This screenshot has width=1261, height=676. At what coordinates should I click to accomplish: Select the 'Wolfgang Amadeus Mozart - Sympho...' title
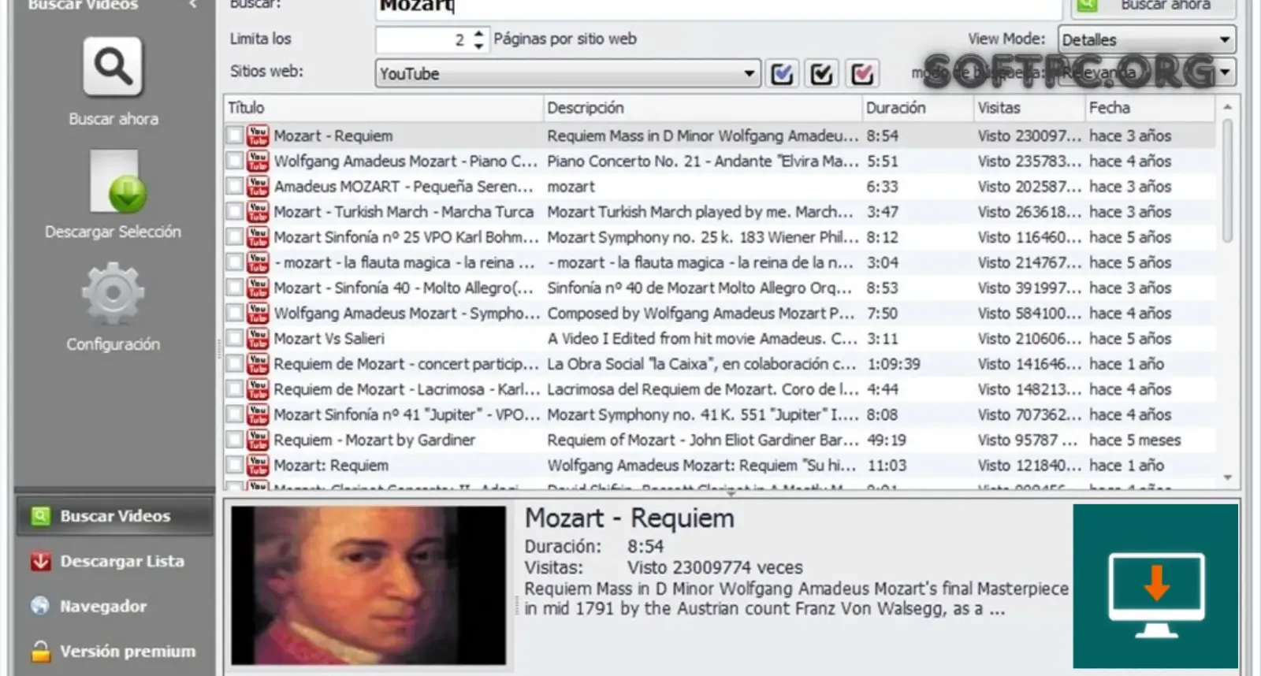(x=407, y=313)
